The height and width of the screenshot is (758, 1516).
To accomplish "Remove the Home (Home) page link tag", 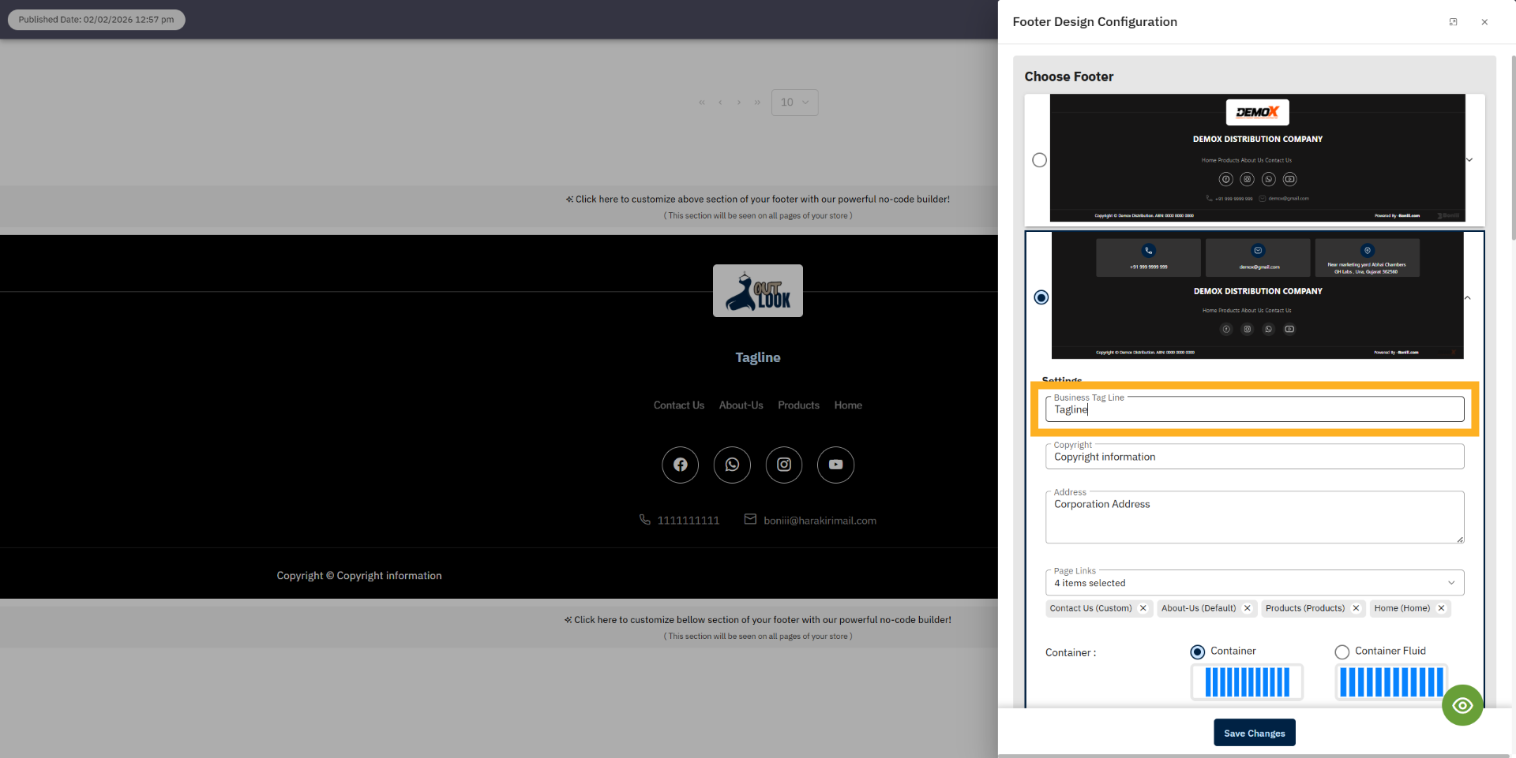I will click(x=1441, y=608).
